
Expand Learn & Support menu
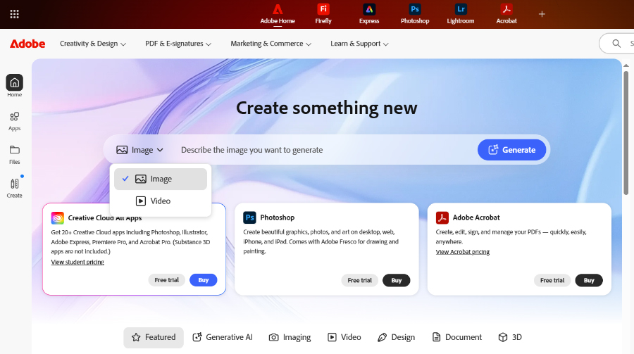coord(359,44)
